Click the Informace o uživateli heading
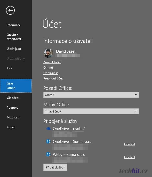 (68, 41)
